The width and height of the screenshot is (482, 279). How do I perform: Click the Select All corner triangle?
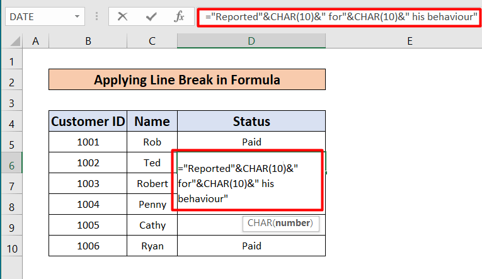(x=11, y=42)
